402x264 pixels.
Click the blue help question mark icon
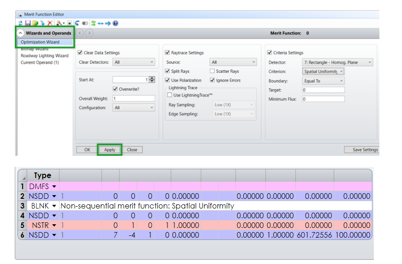(x=115, y=23)
